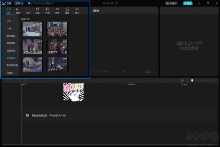Preview the 上课 clip thumbnail
This screenshot has width=220, height=147.
point(57,29)
